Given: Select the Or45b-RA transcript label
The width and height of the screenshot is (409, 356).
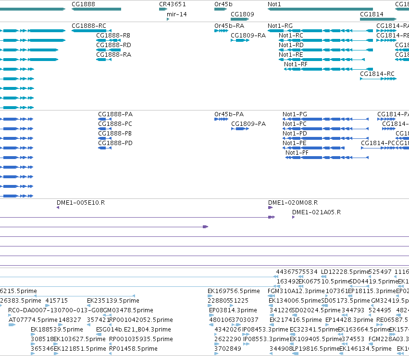Looking at the screenshot, I should click(229, 26).
